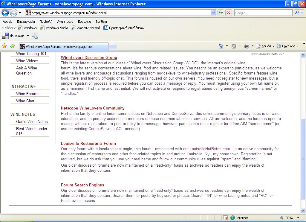Click the Internet zone globe icon
The height and width of the screenshot is (222, 306).
[232, 218]
